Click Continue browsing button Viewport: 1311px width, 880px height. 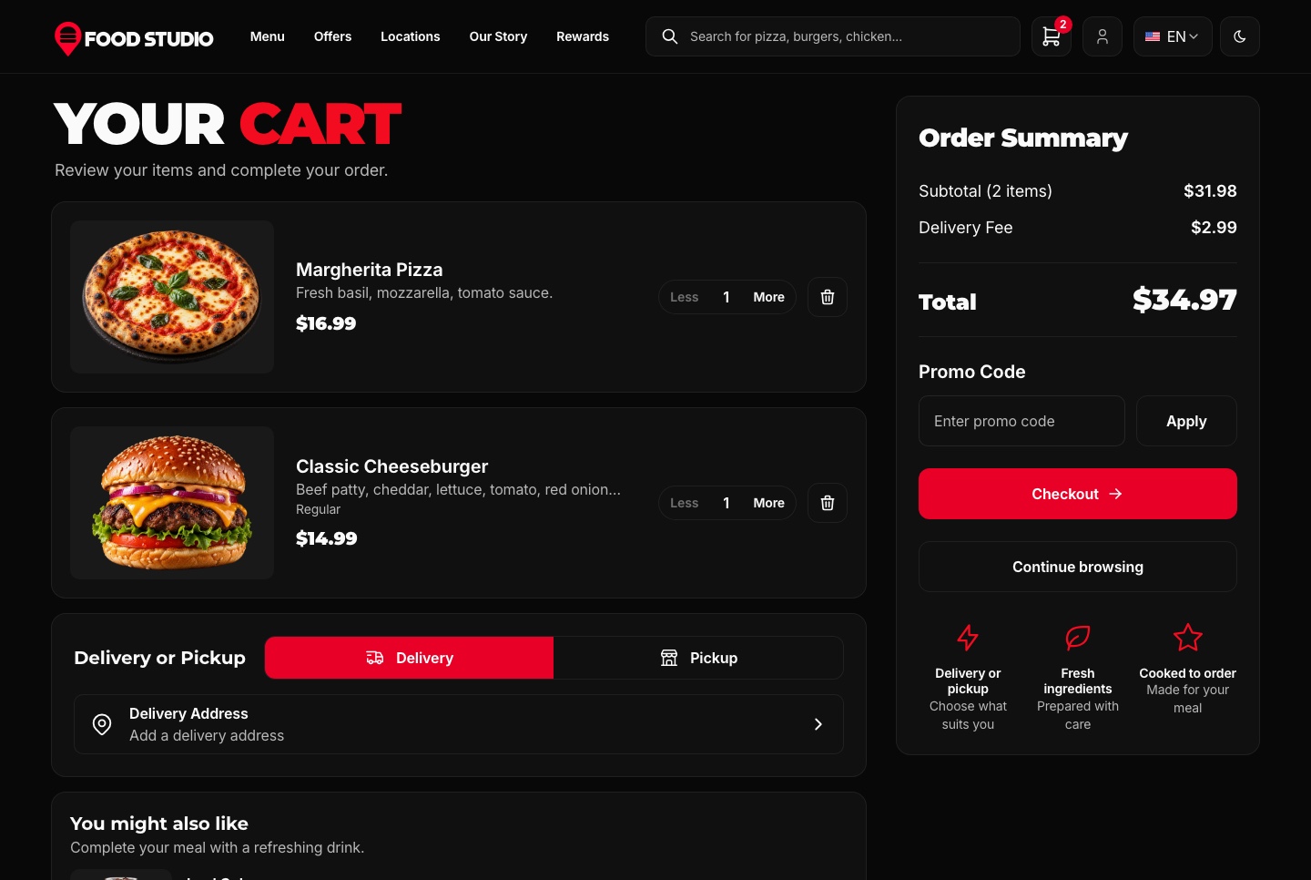pyautogui.click(x=1078, y=567)
